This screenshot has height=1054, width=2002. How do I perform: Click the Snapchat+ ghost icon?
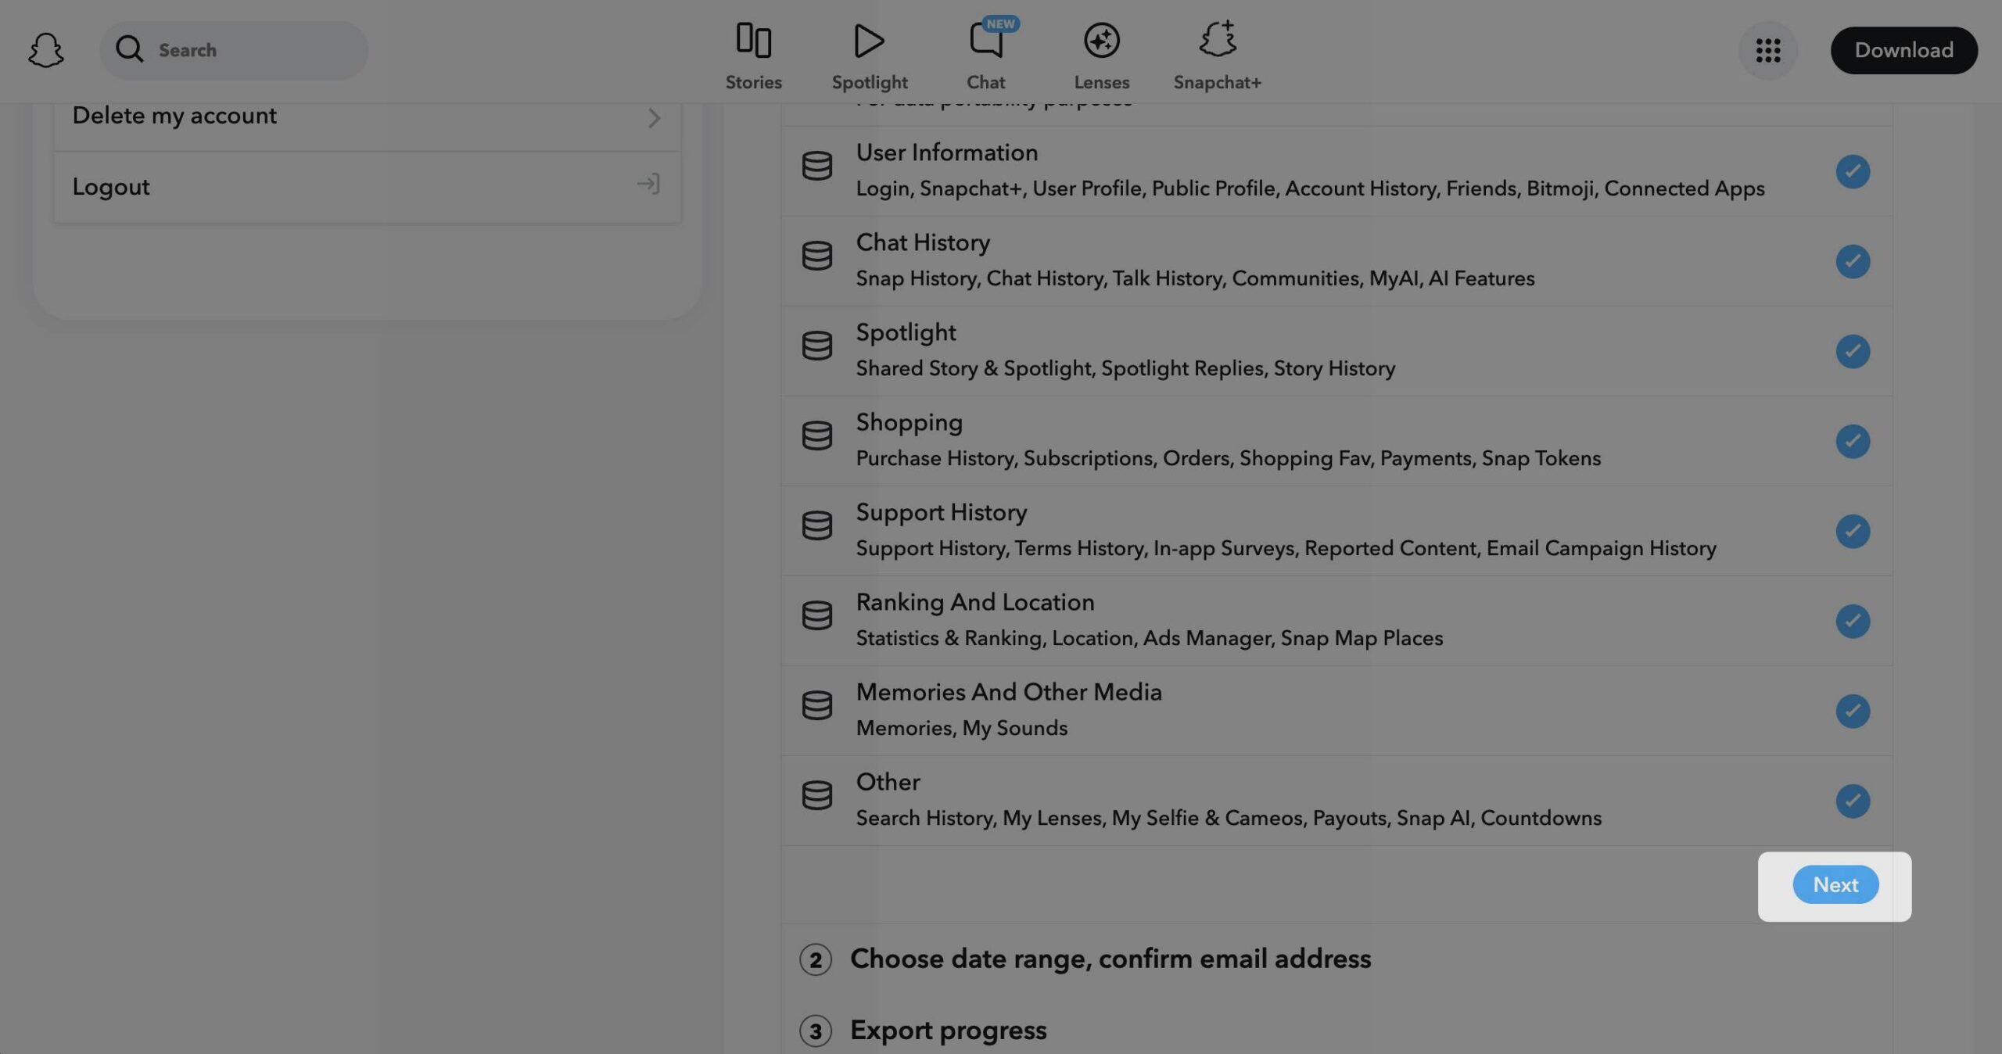point(1216,41)
